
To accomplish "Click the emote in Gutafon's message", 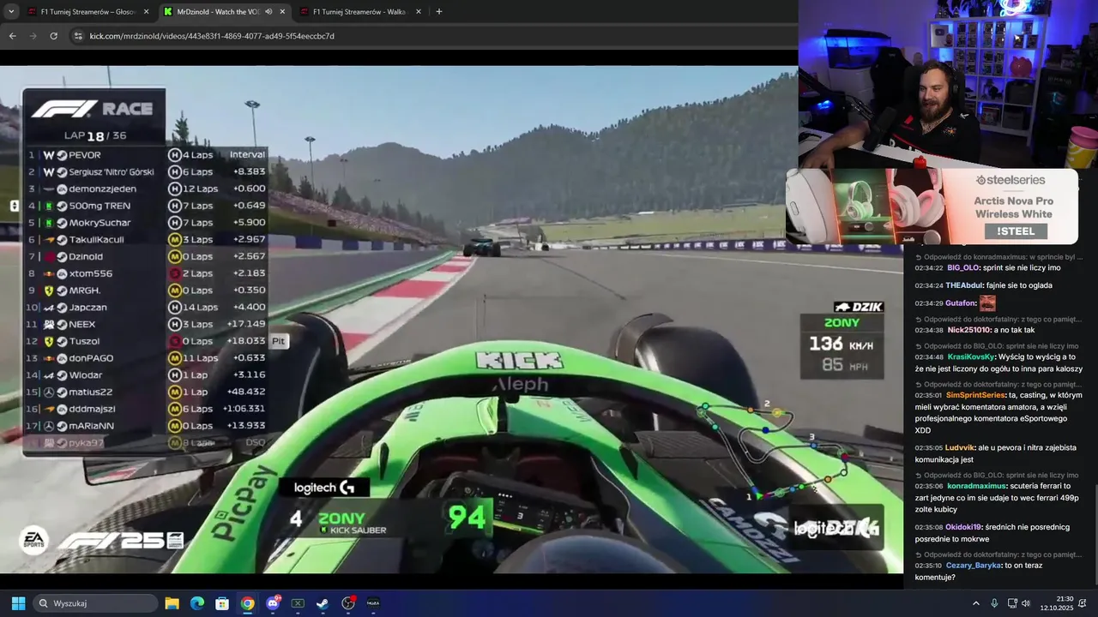I will (988, 303).
